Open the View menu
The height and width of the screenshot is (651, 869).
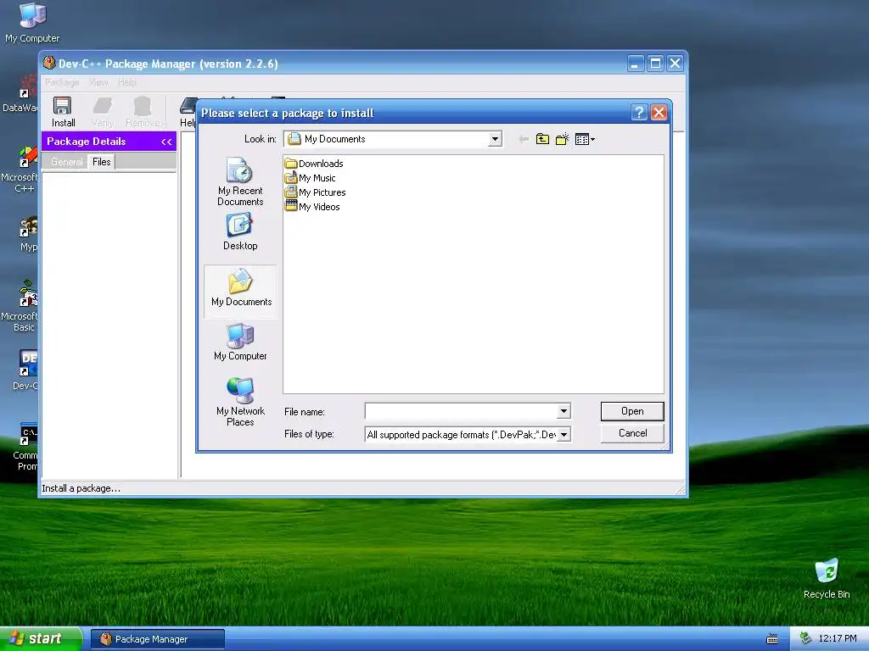click(98, 82)
